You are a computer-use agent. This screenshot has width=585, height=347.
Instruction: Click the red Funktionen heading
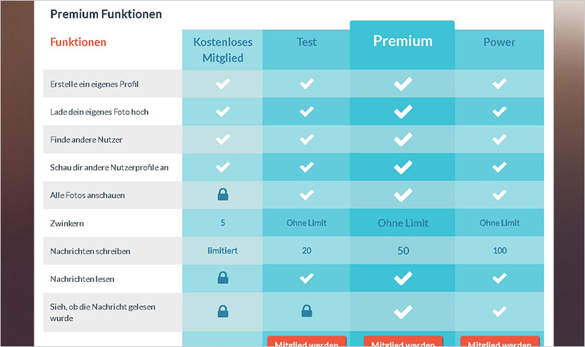tap(78, 42)
